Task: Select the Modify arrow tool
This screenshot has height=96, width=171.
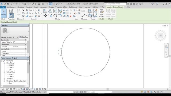Action: [4, 13]
